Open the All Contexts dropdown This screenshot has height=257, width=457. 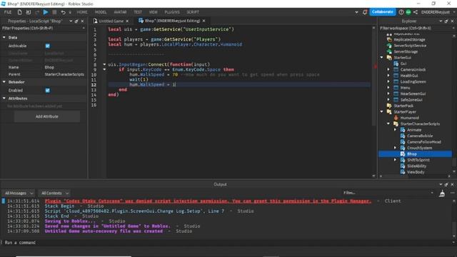[54, 193]
